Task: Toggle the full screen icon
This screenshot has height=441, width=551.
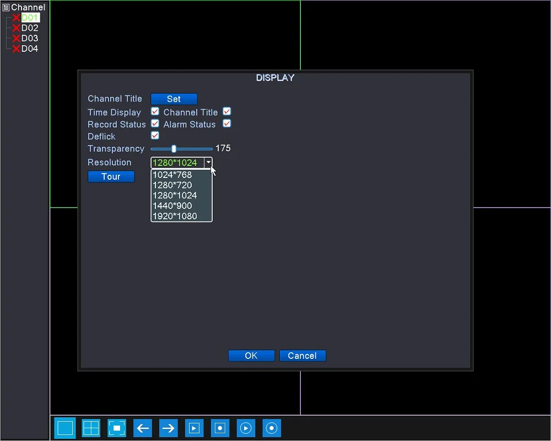Action: click(x=117, y=428)
